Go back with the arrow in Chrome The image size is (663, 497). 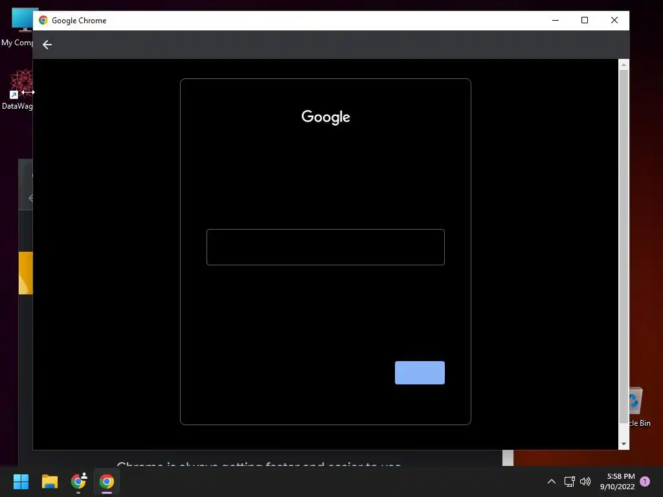click(x=47, y=45)
